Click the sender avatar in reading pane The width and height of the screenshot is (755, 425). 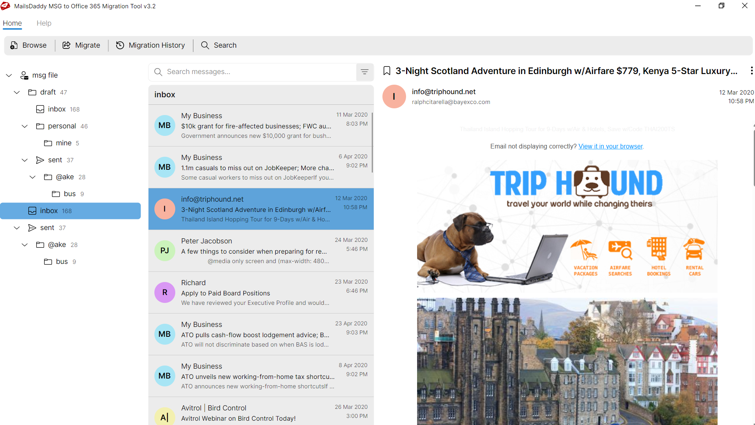[394, 97]
